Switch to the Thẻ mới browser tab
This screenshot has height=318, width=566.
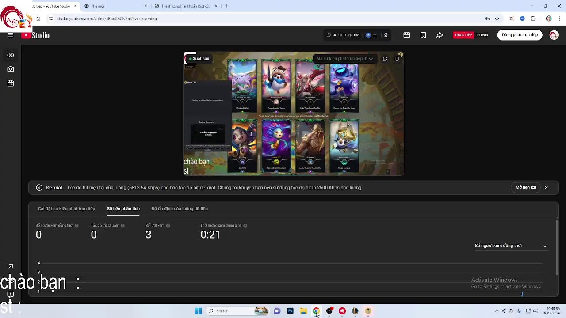pyautogui.click(x=116, y=6)
